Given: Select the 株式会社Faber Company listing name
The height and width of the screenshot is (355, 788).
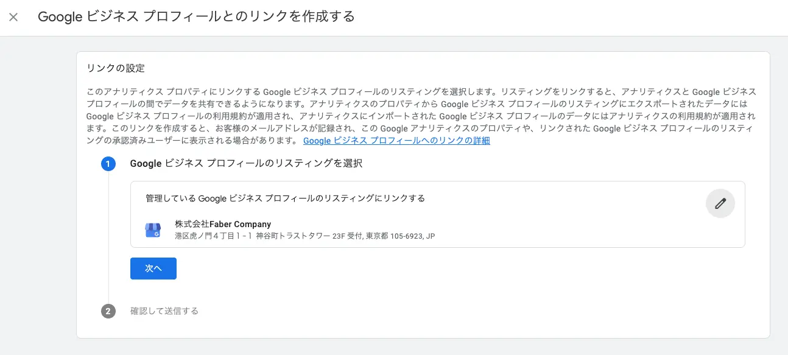Looking at the screenshot, I should pyautogui.click(x=223, y=224).
